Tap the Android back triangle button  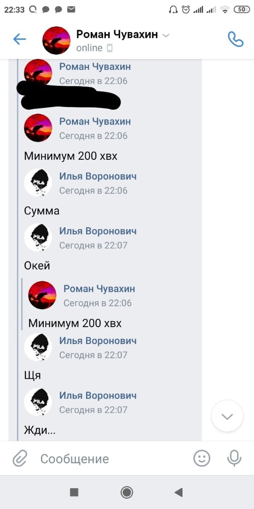pos(179,492)
